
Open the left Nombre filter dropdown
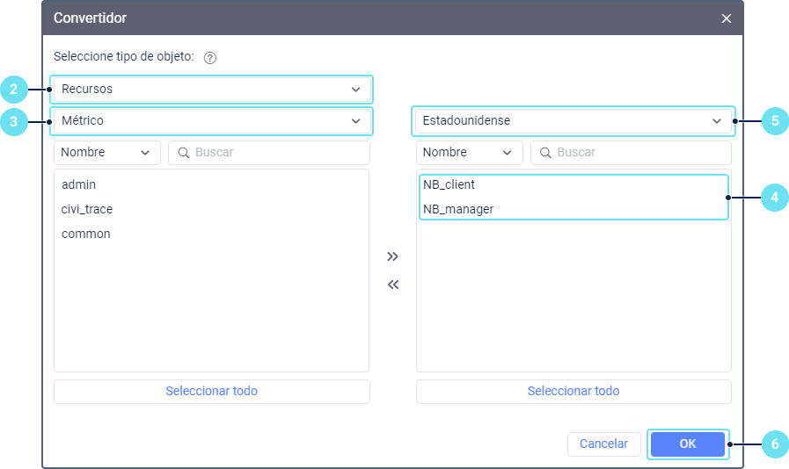[106, 153]
